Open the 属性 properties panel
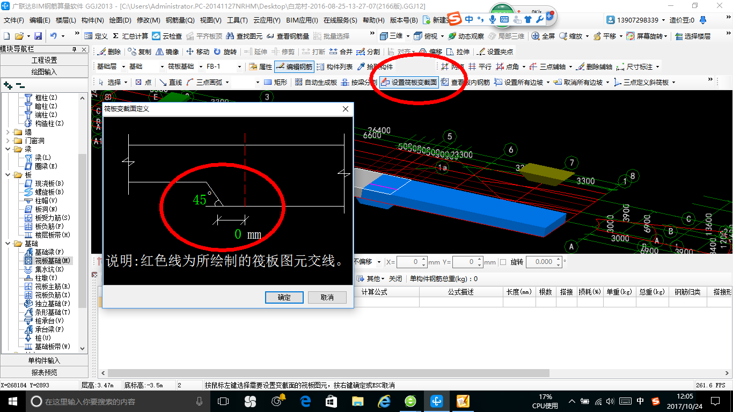The height and width of the screenshot is (412, 733). tap(261, 67)
